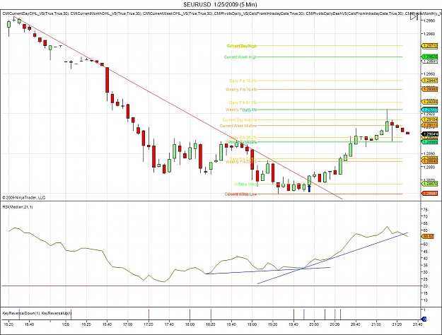Click the Daily Fib 61.8% label
Screen dimensions: 442x335
[243, 102]
